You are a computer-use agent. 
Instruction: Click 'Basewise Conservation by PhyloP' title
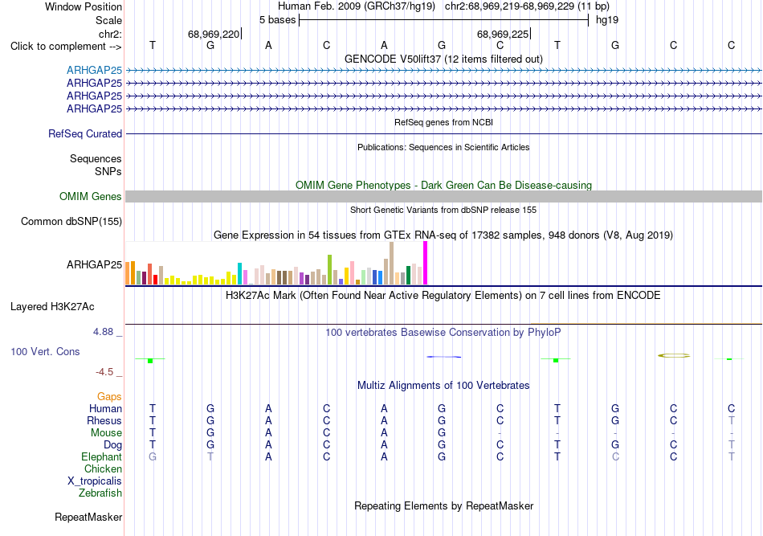[x=443, y=333]
